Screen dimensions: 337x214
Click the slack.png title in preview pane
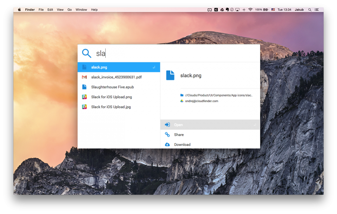(191, 75)
